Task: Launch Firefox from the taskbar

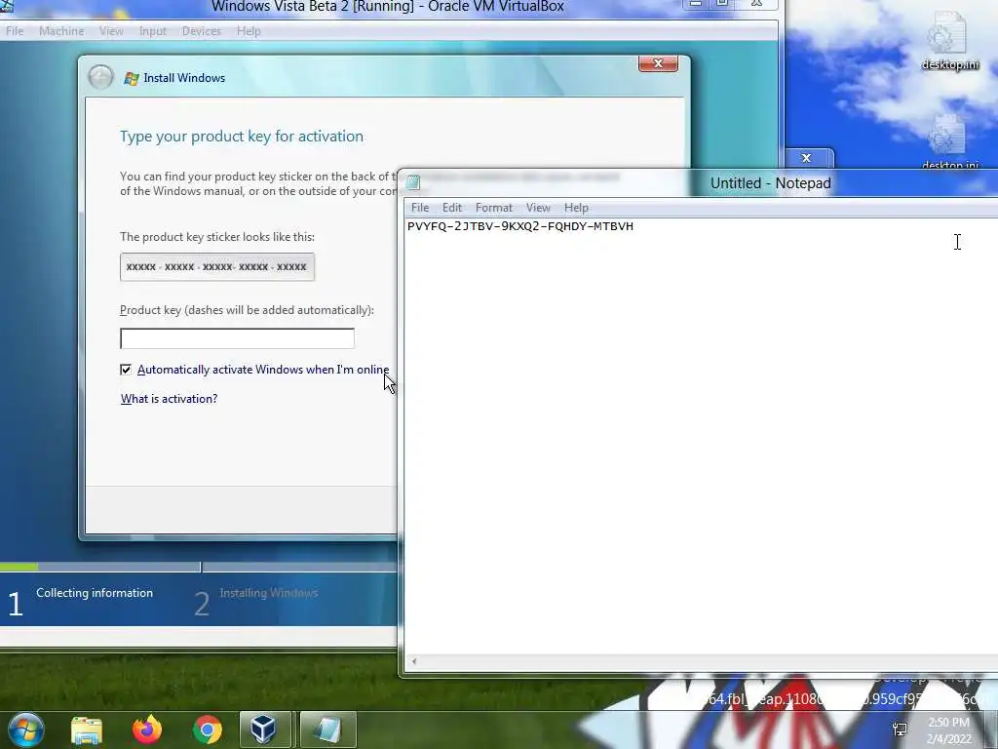Action: point(147,729)
